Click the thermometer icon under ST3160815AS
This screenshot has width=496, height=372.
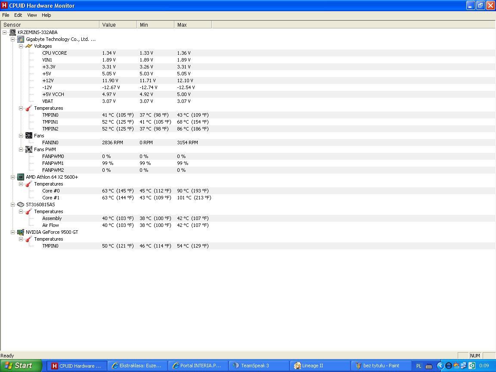[x=29, y=211]
